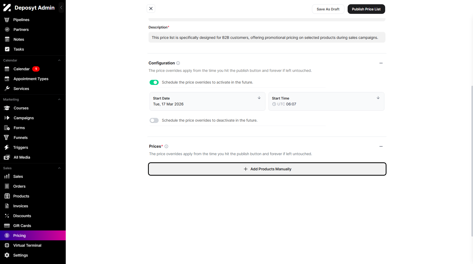The image size is (473, 264).
Task: Click the Discounts percent icon
Action: tap(7, 216)
